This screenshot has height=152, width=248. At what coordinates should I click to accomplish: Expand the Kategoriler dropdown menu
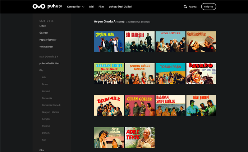(75, 6)
